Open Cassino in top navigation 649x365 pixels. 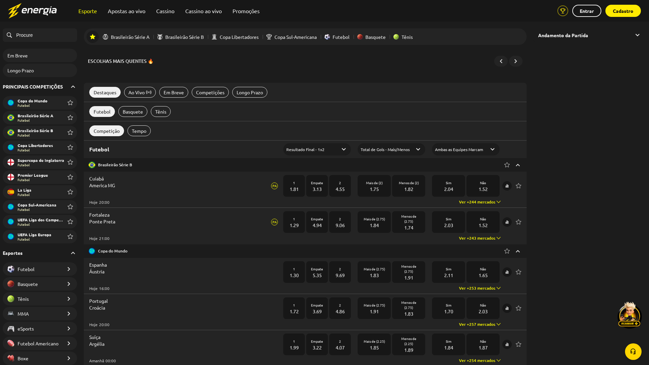165,11
